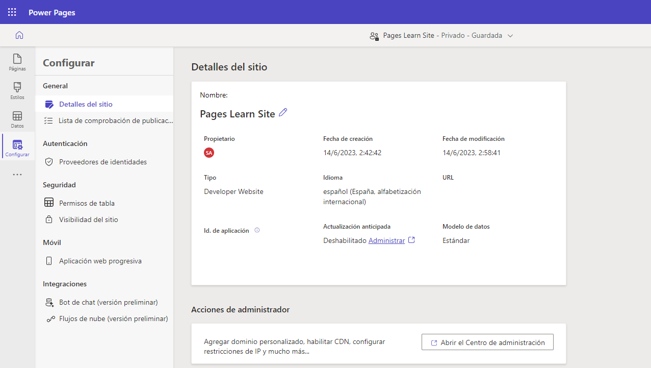651x368 pixels.
Task: Click the Detalles del sitio nav icon
Action: click(x=49, y=104)
